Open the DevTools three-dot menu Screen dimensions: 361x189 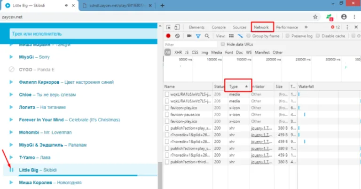pos(347,27)
